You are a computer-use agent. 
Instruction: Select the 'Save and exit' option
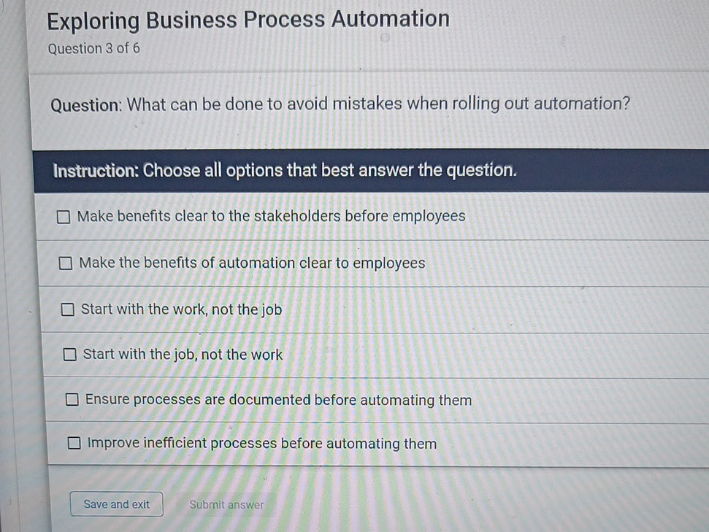coord(116,504)
